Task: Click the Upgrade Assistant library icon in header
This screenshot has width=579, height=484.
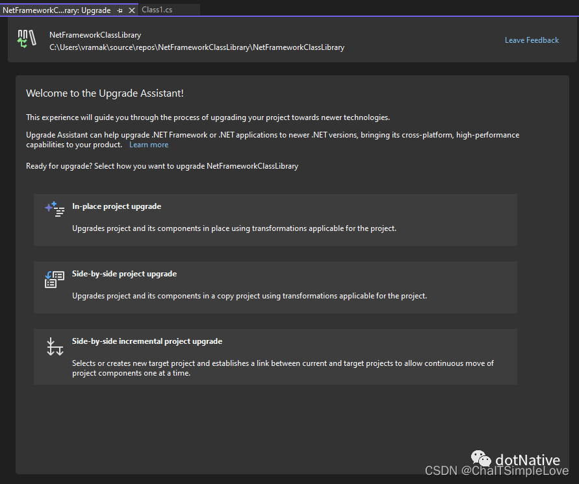Action: (x=27, y=39)
